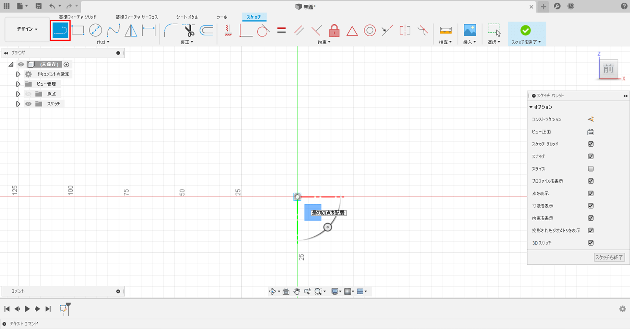Choose the Trim scissors tool

[189, 30]
